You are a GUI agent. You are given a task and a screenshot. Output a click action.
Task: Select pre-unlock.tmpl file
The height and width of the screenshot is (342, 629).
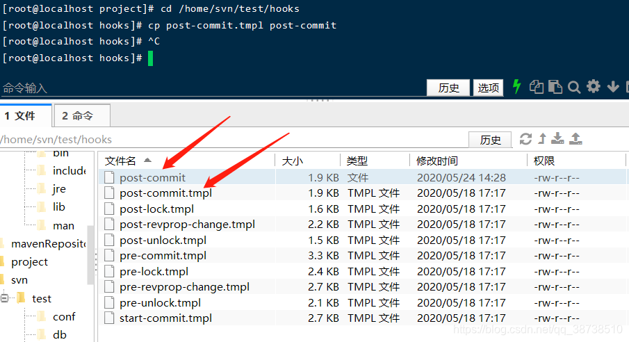160,302
